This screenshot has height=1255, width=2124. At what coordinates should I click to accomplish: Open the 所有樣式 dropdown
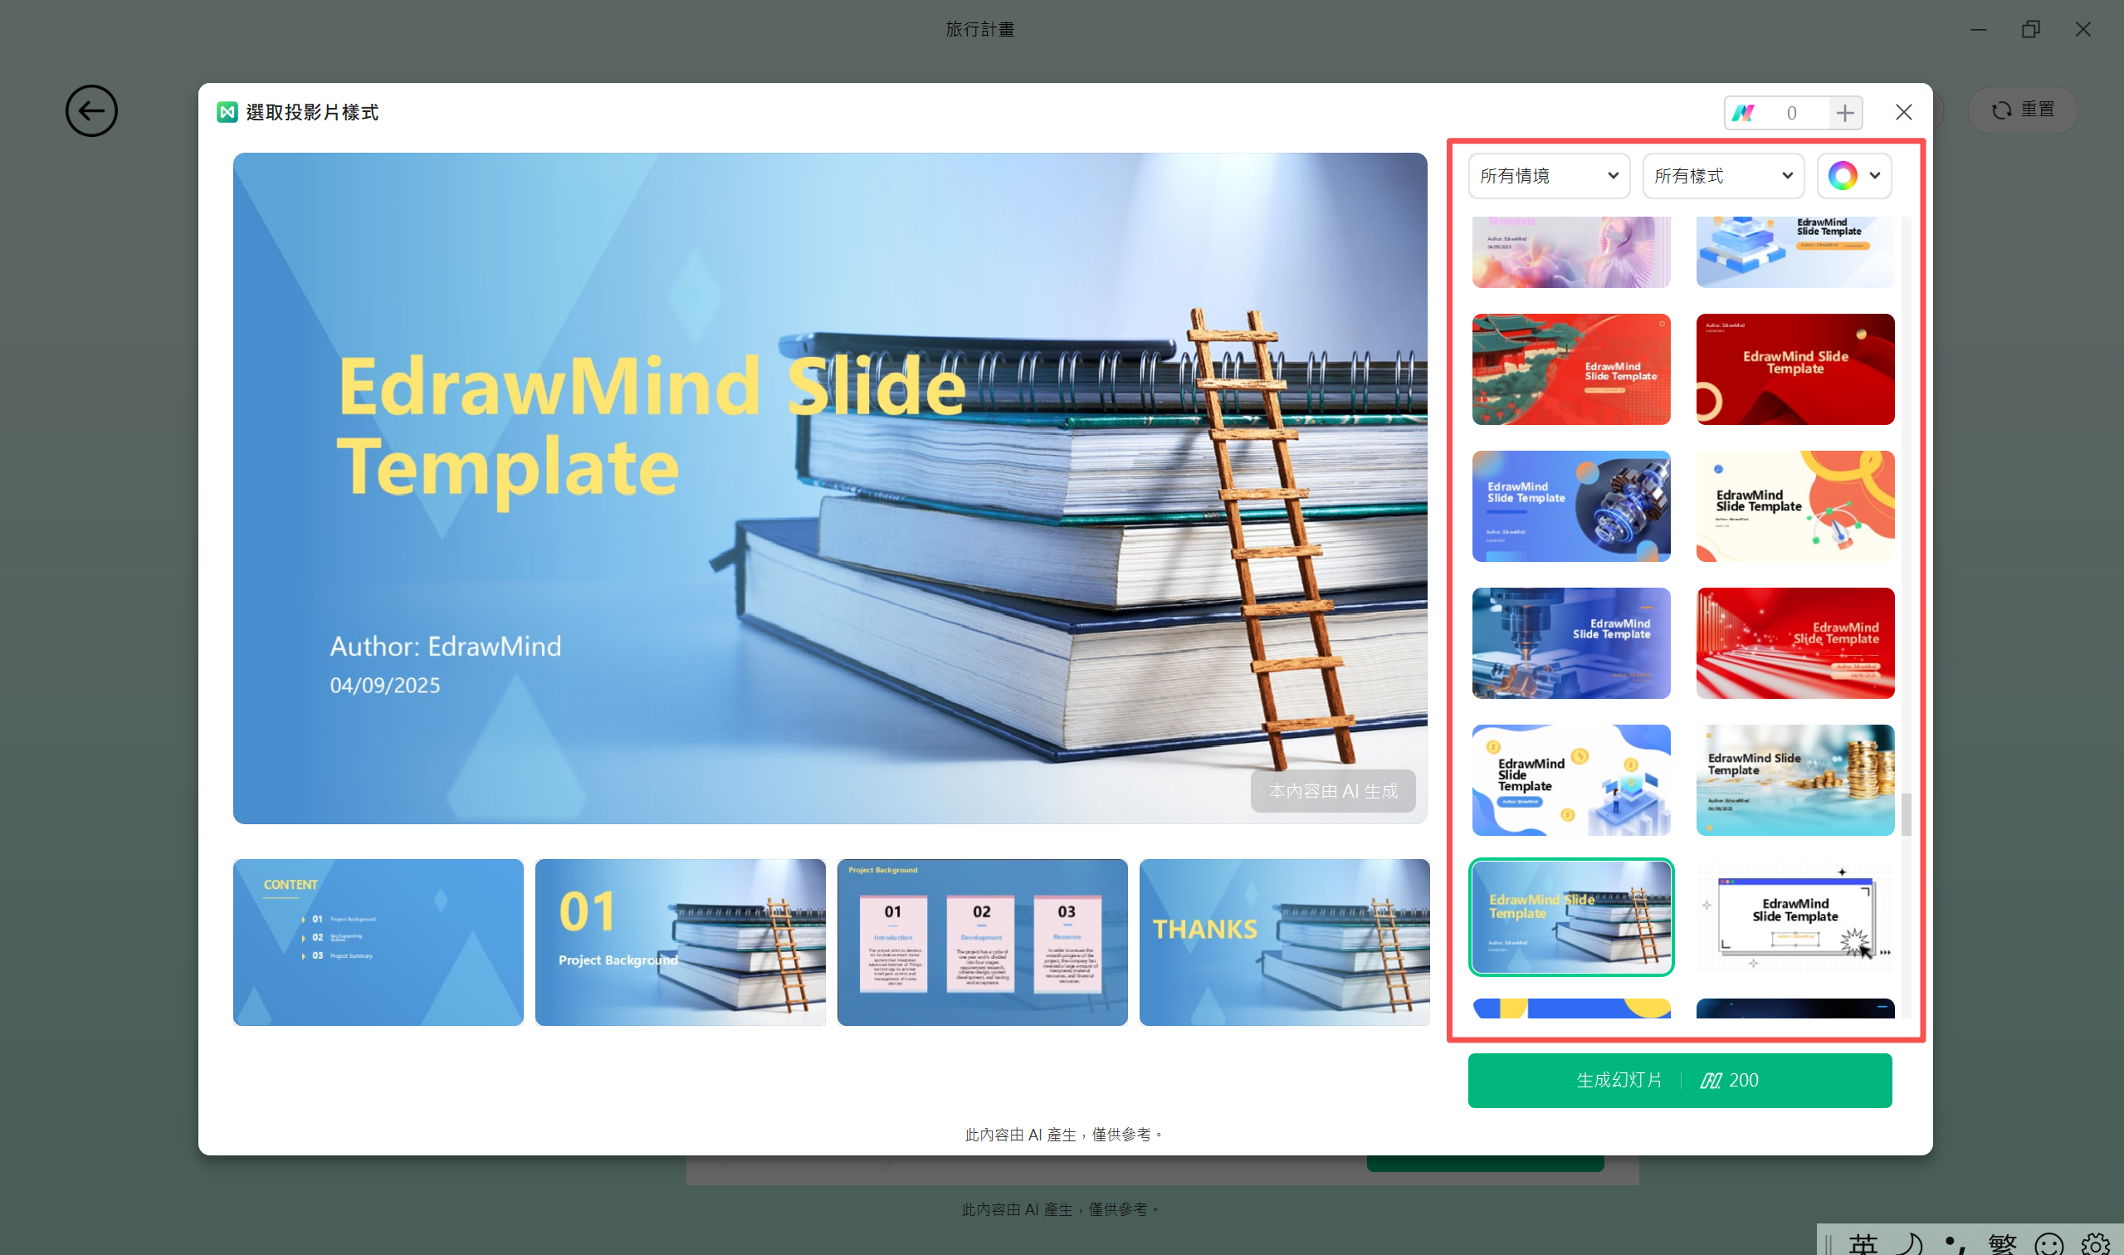[x=1722, y=176]
